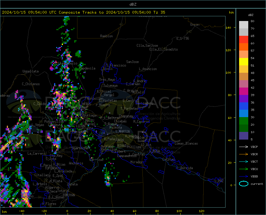This screenshot has width=266, height=215.
Task: Click the 'Anchoris' map label
Action: [76, 163]
